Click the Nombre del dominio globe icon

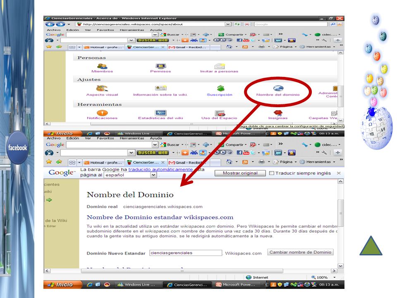pyautogui.click(x=278, y=88)
